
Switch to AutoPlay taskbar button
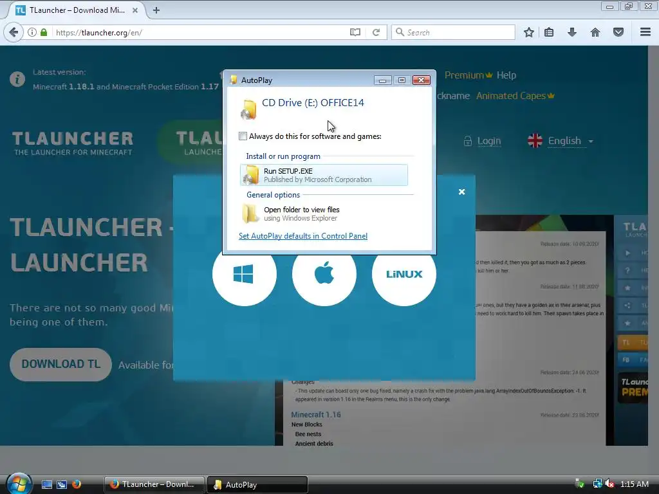pos(257,484)
